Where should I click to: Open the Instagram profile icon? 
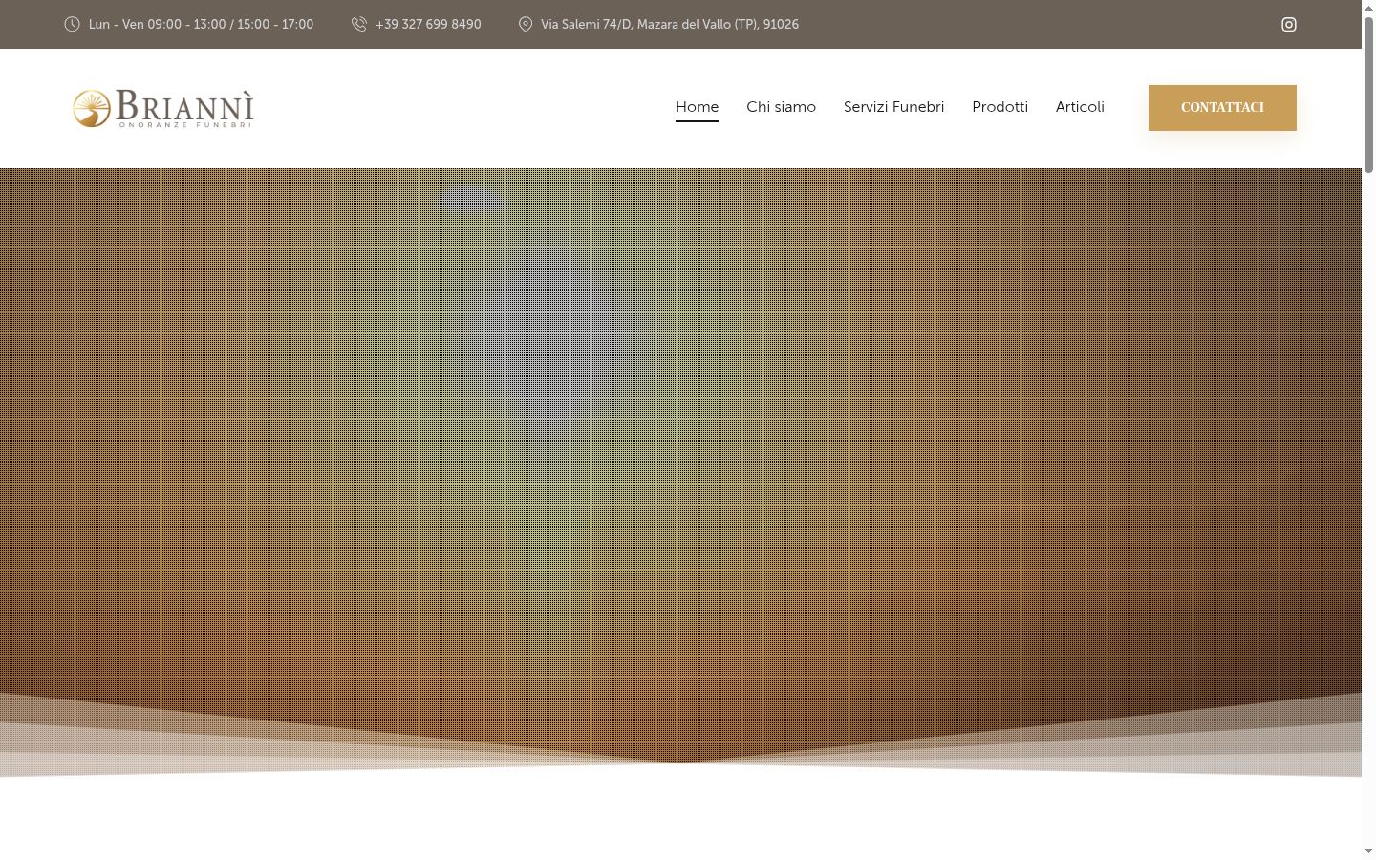point(1288,25)
